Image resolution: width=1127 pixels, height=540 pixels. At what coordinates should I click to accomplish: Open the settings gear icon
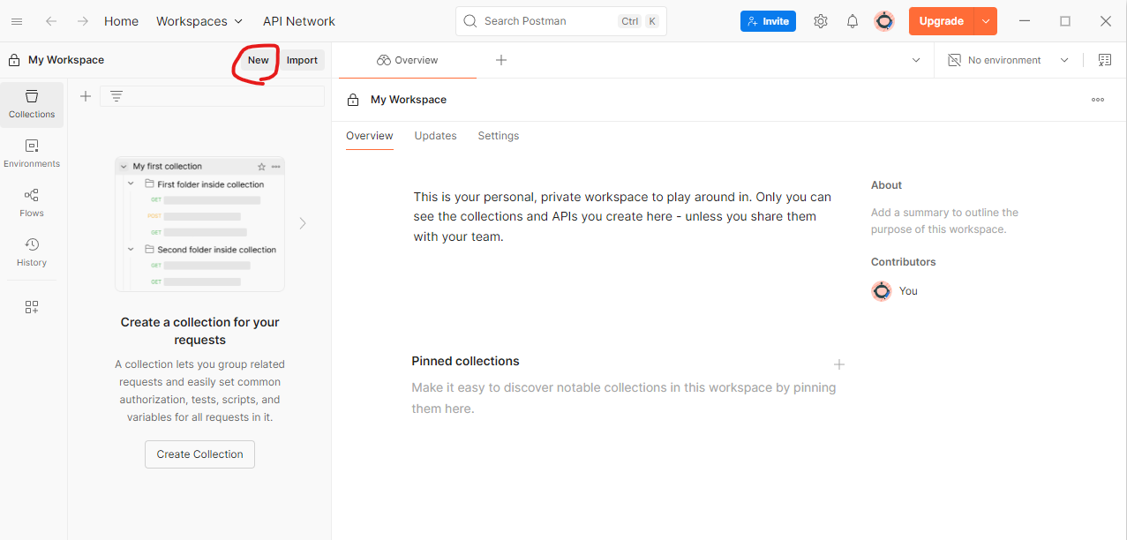(821, 21)
